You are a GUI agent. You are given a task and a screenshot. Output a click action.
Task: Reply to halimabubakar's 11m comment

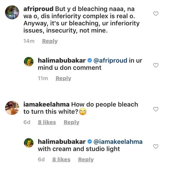[63, 78]
